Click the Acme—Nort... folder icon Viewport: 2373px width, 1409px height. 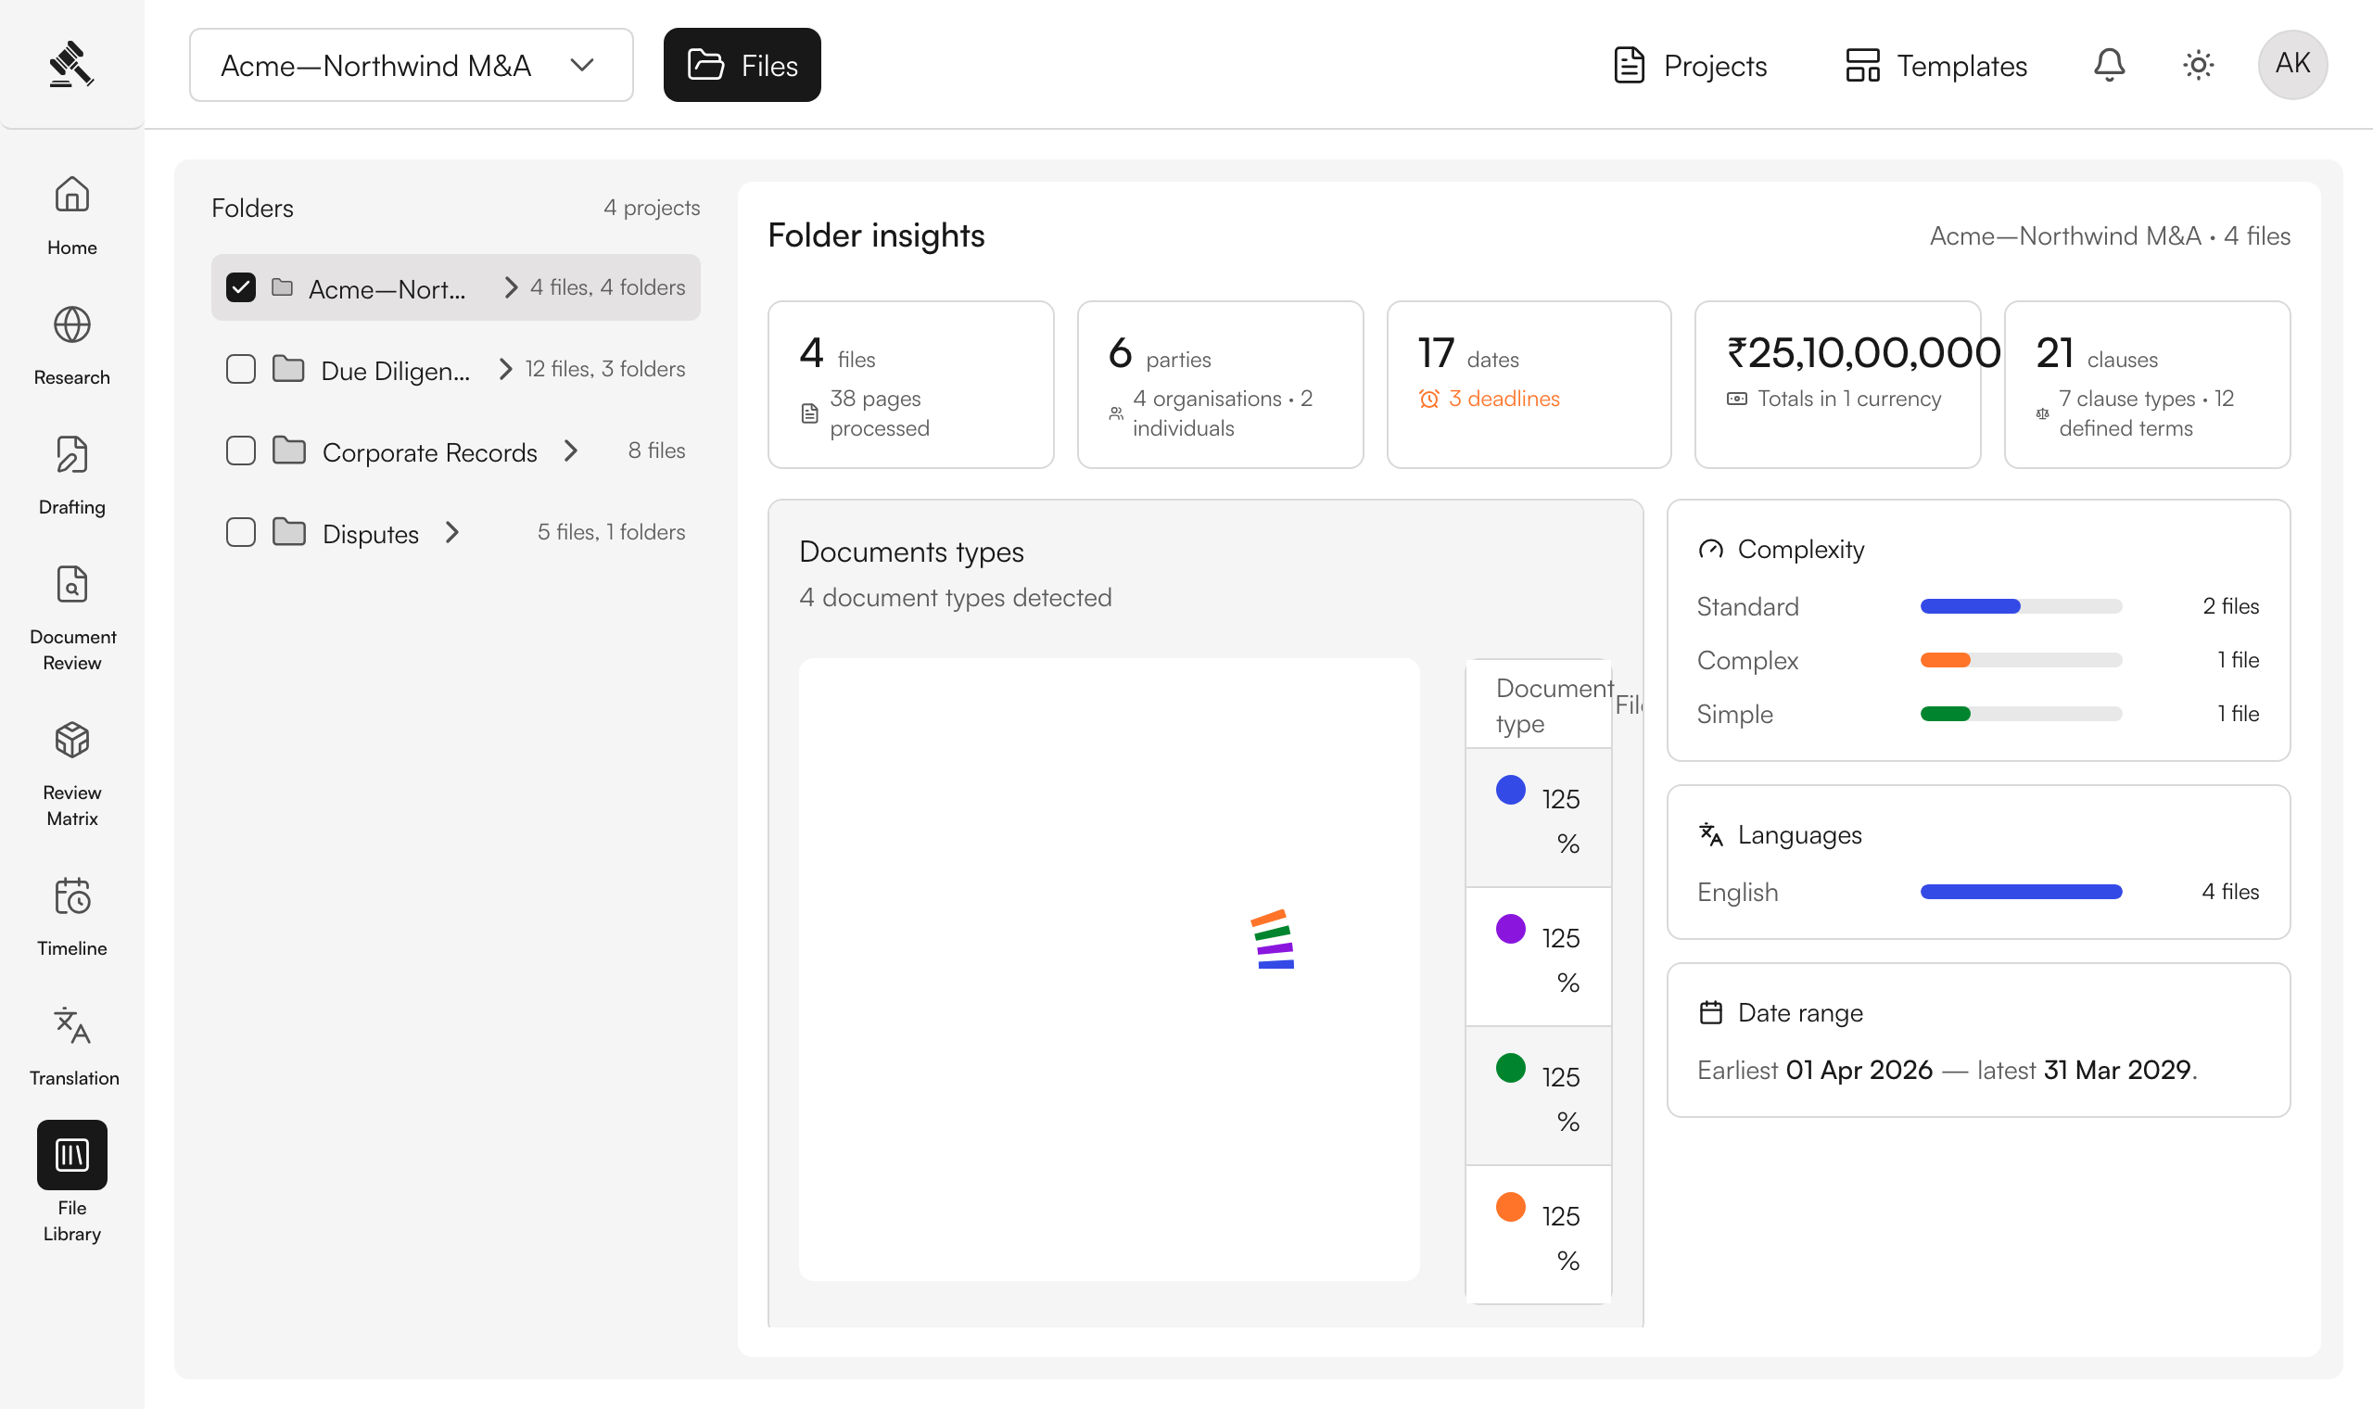282,286
